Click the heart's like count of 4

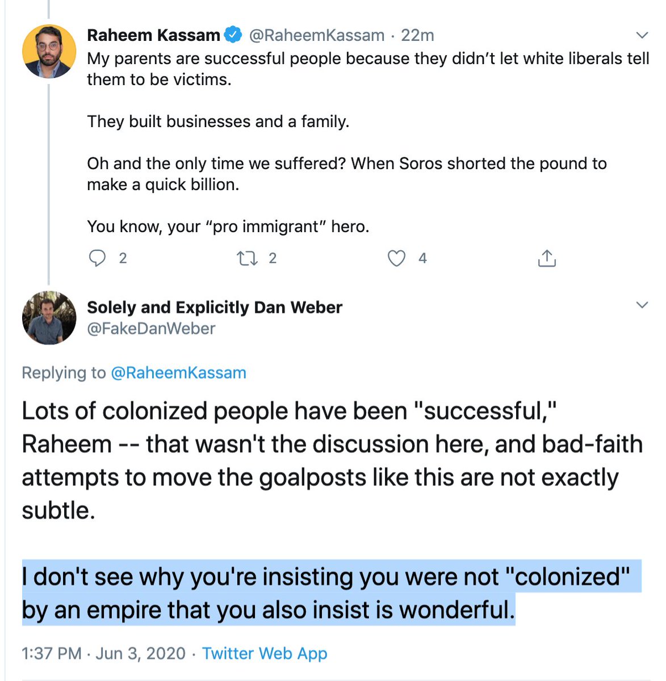(x=422, y=259)
